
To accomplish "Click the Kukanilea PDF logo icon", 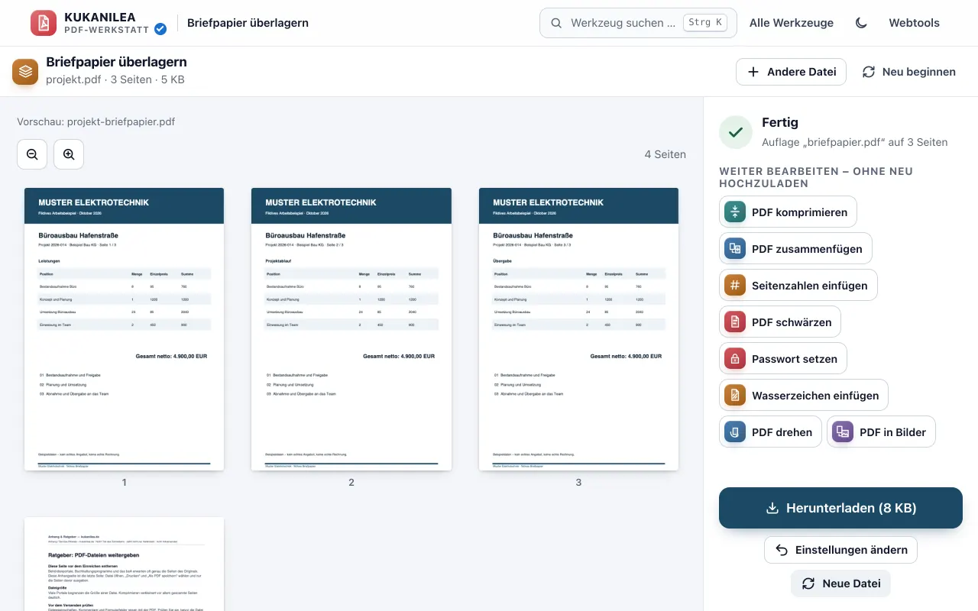I will [44, 23].
